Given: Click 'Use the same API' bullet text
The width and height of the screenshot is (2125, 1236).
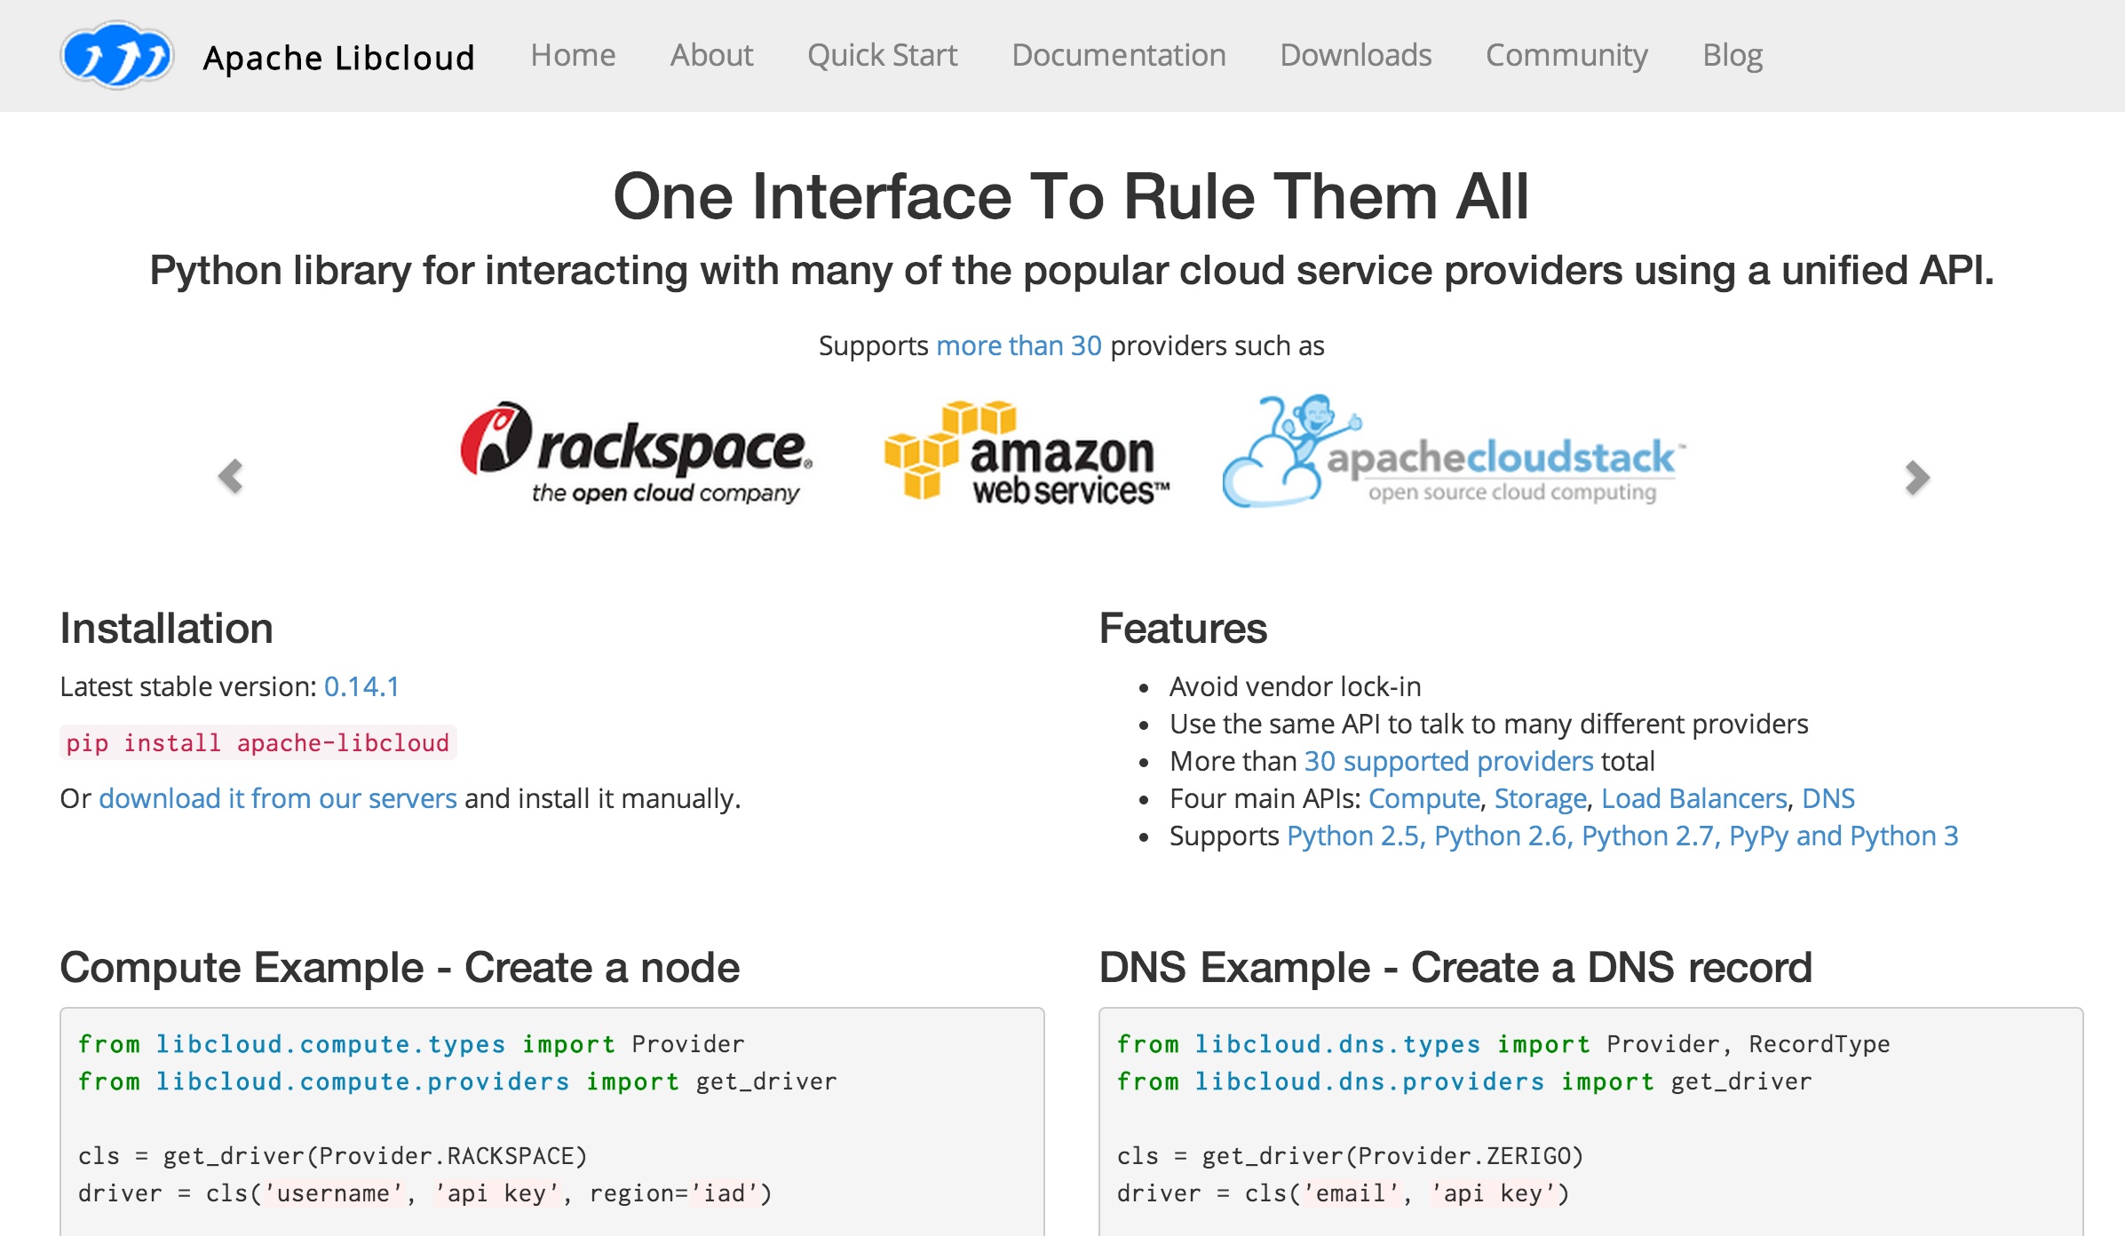Looking at the screenshot, I should [1488, 724].
